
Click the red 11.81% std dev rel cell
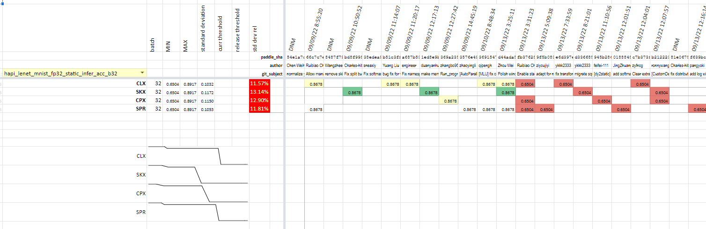[x=260, y=109]
